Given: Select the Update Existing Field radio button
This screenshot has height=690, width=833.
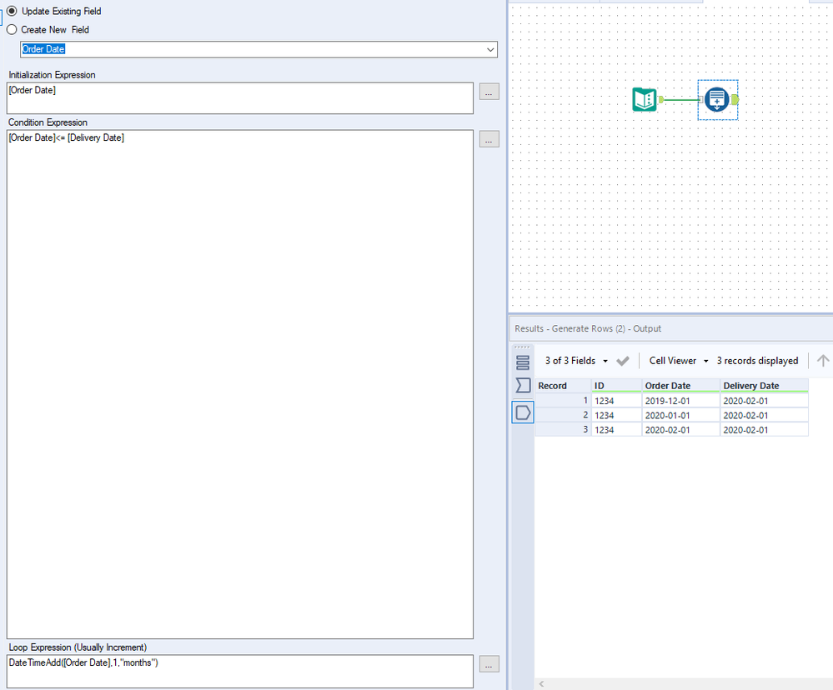Looking at the screenshot, I should tap(12, 11).
